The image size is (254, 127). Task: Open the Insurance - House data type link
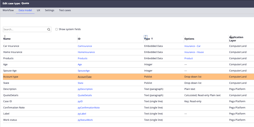point(194,52)
